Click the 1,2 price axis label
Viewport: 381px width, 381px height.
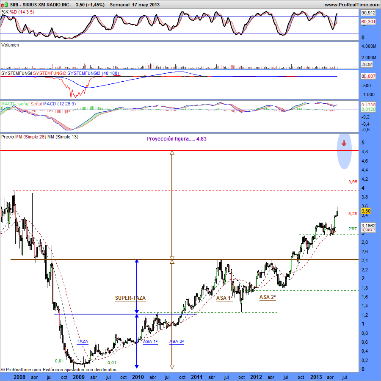click(365, 315)
